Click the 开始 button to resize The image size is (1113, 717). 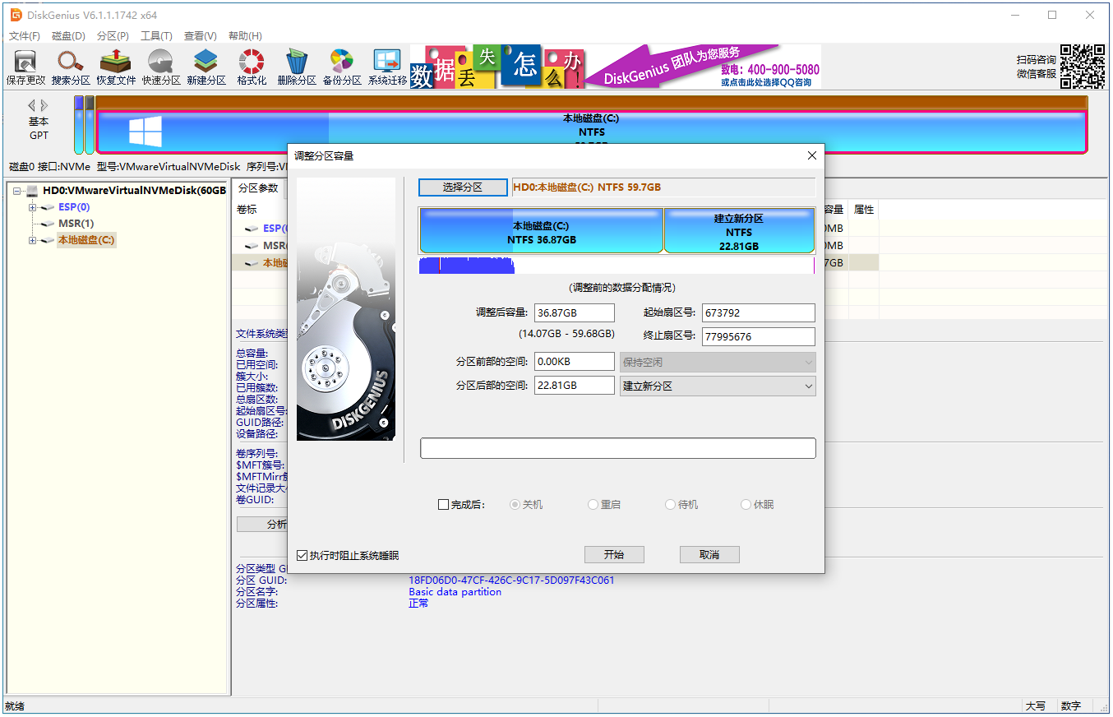(614, 554)
